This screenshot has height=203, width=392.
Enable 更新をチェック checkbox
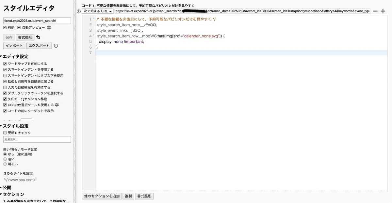5,133
